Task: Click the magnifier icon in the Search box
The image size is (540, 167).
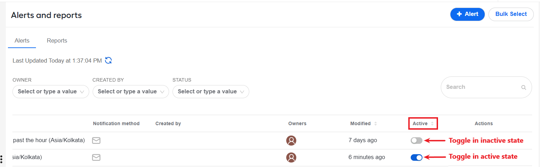Action: click(x=524, y=87)
